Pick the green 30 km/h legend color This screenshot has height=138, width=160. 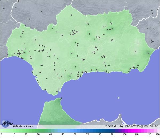tap(38, 131)
